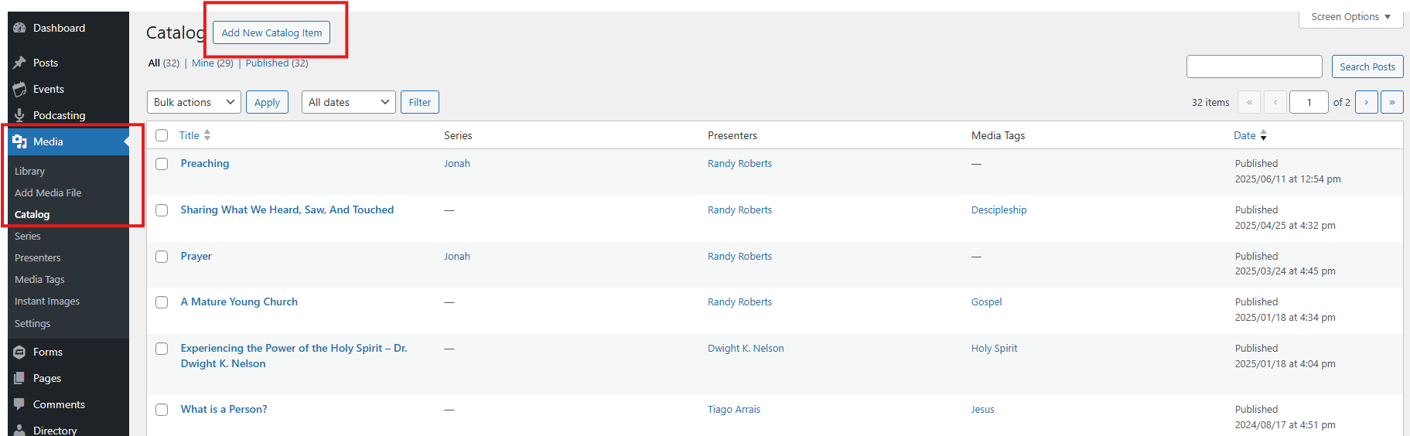The width and height of the screenshot is (1410, 436).
Task: Tick the checkbox for Preaching row
Action: pos(162,164)
